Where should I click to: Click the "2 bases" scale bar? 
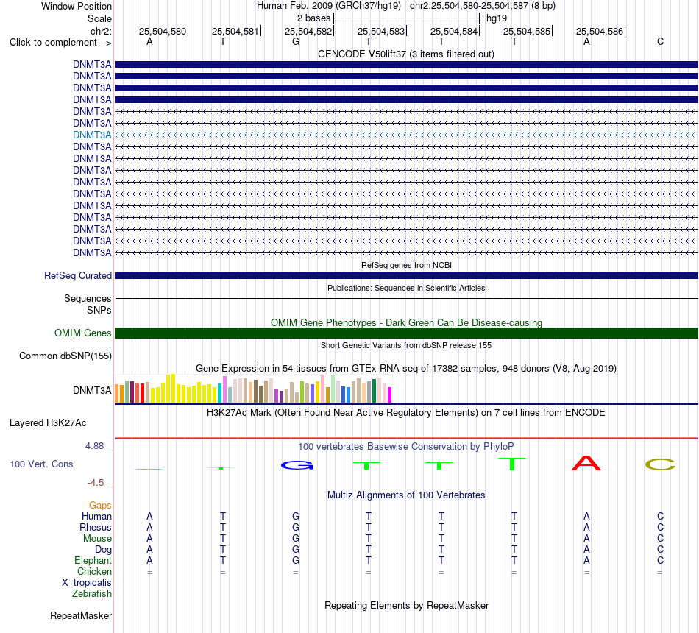tap(406, 18)
